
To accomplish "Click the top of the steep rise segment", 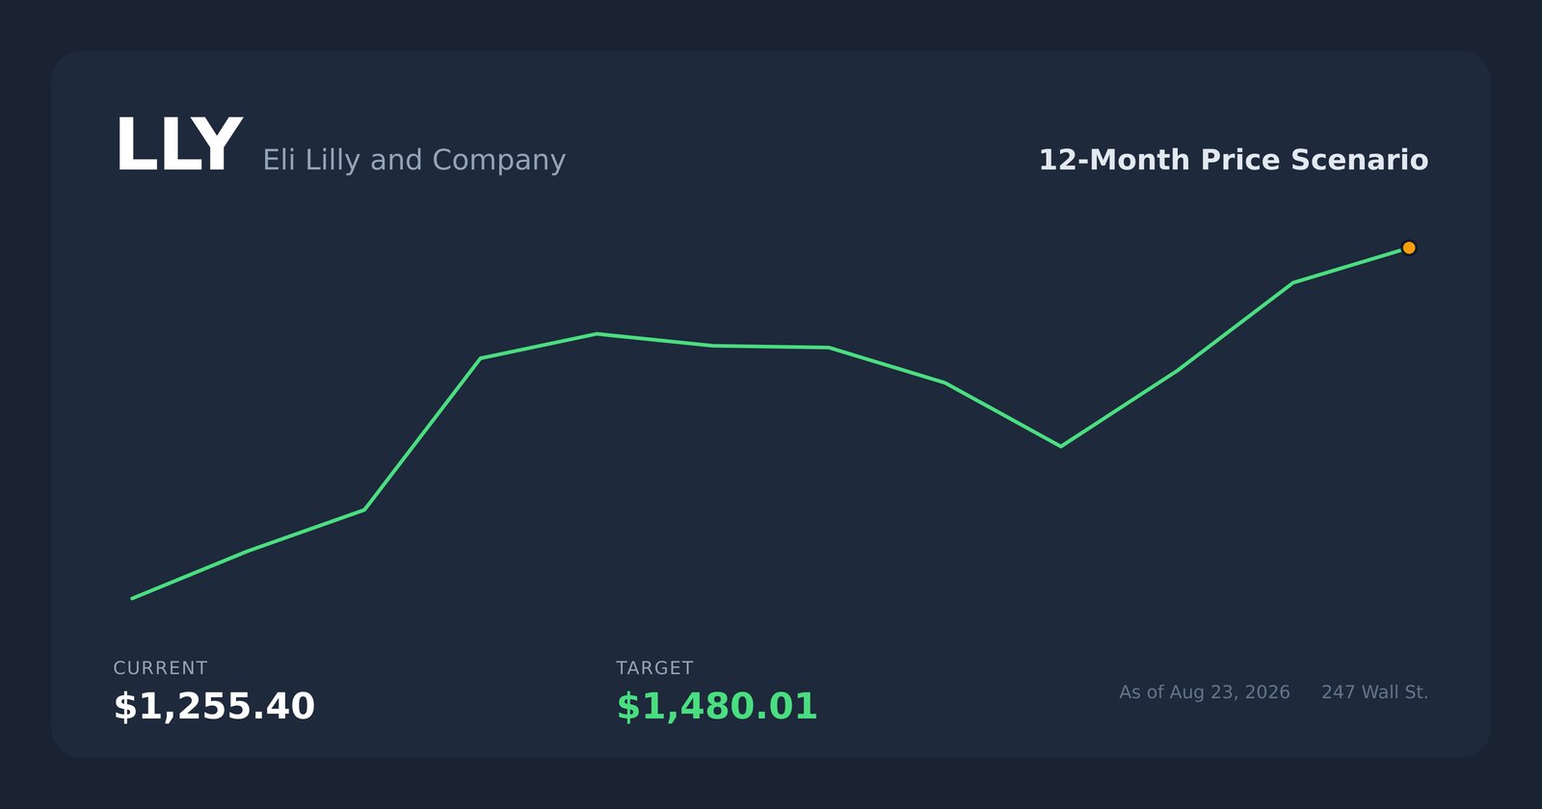I will point(480,358).
